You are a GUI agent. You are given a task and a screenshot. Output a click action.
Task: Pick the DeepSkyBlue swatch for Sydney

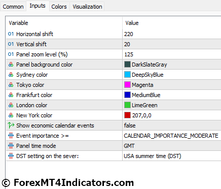tap(127, 75)
